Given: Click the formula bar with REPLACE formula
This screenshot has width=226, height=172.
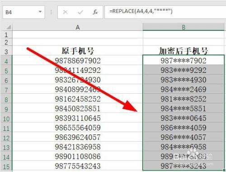Looking at the screenshot, I should pyautogui.click(x=165, y=12).
